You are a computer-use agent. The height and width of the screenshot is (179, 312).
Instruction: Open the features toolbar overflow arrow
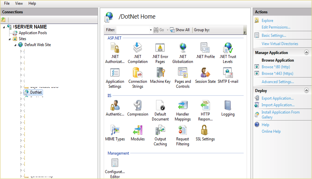pyautogui.click(x=245, y=32)
